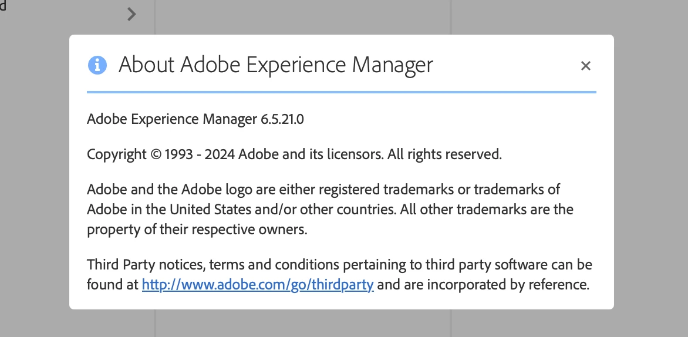Click the 'Third Party notices' text
Image resolution: width=688 pixels, height=337 pixels.
coord(144,265)
